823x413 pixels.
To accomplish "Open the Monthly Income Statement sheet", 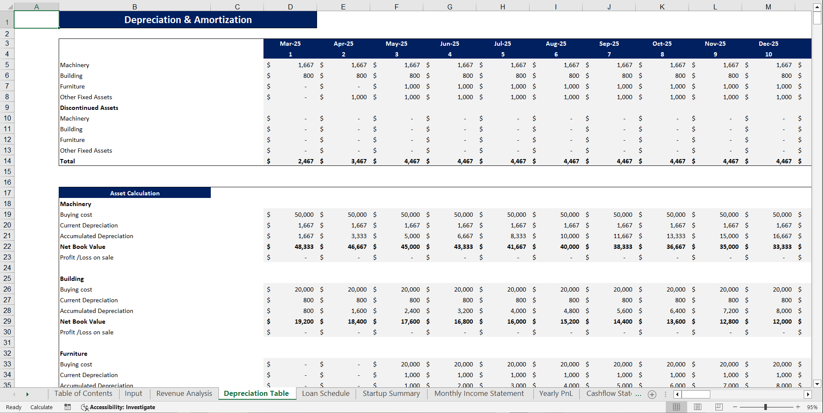I will [x=479, y=393].
